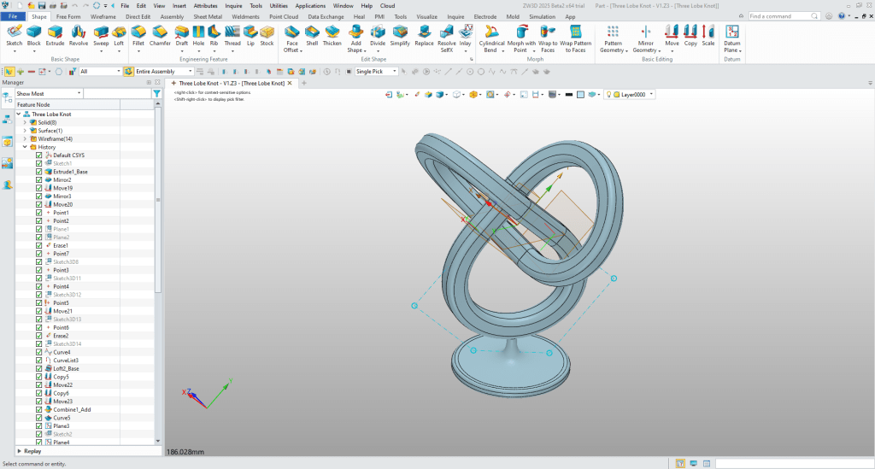The width and height of the screenshot is (875, 469).
Task: Expand the Replay section at panel bottom
Action: [21, 450]
